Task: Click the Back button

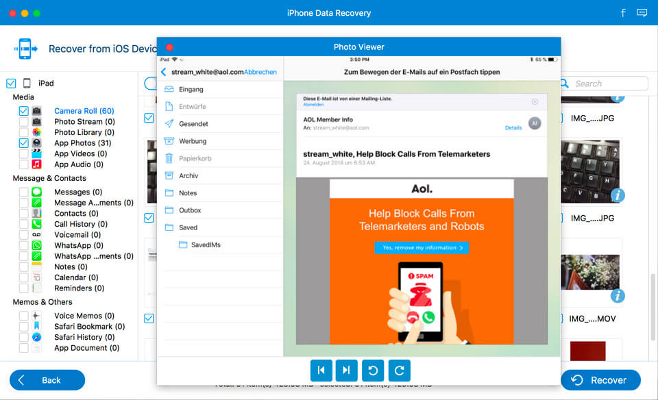Action: coord(47,380)
